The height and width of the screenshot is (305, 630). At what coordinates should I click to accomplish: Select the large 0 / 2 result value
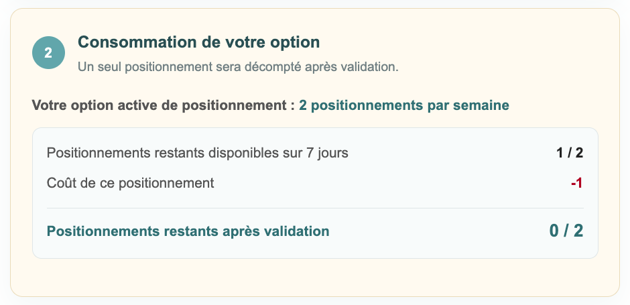click(566, 231)
